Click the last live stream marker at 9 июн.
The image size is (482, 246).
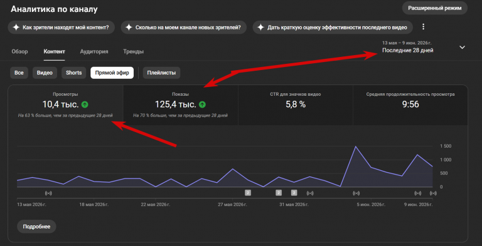(433, 193)
